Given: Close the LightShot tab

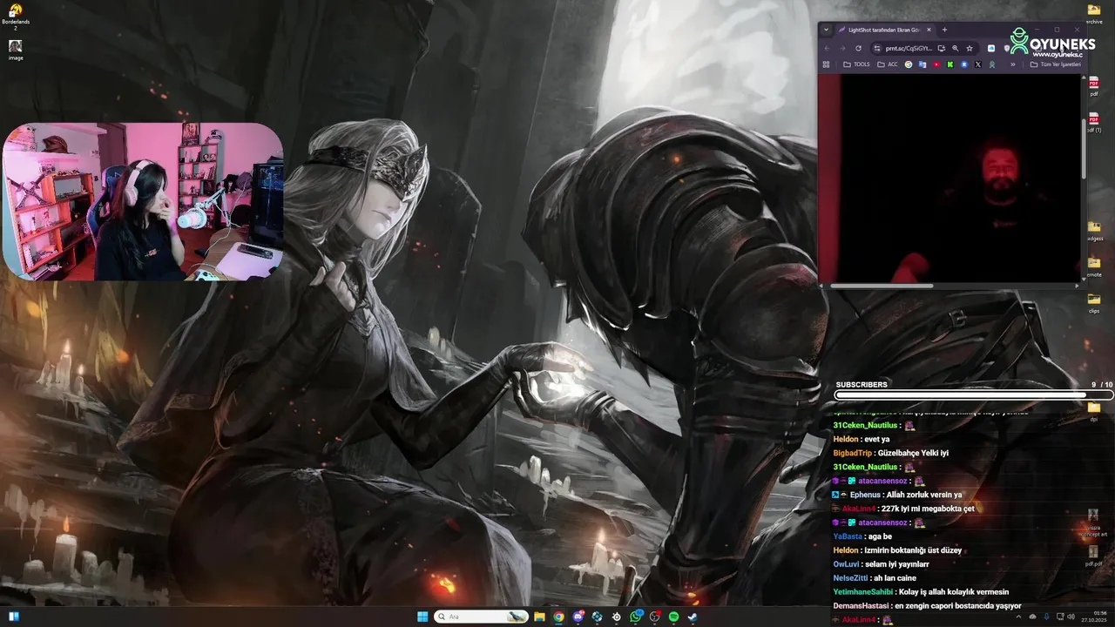Looking at the screenshot, I should coord(929,30).
